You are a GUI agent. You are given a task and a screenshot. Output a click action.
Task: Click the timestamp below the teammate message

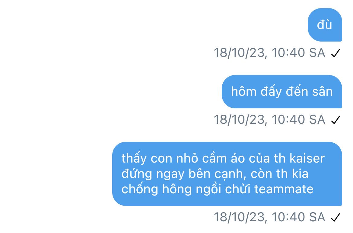[x=269, y=217]
